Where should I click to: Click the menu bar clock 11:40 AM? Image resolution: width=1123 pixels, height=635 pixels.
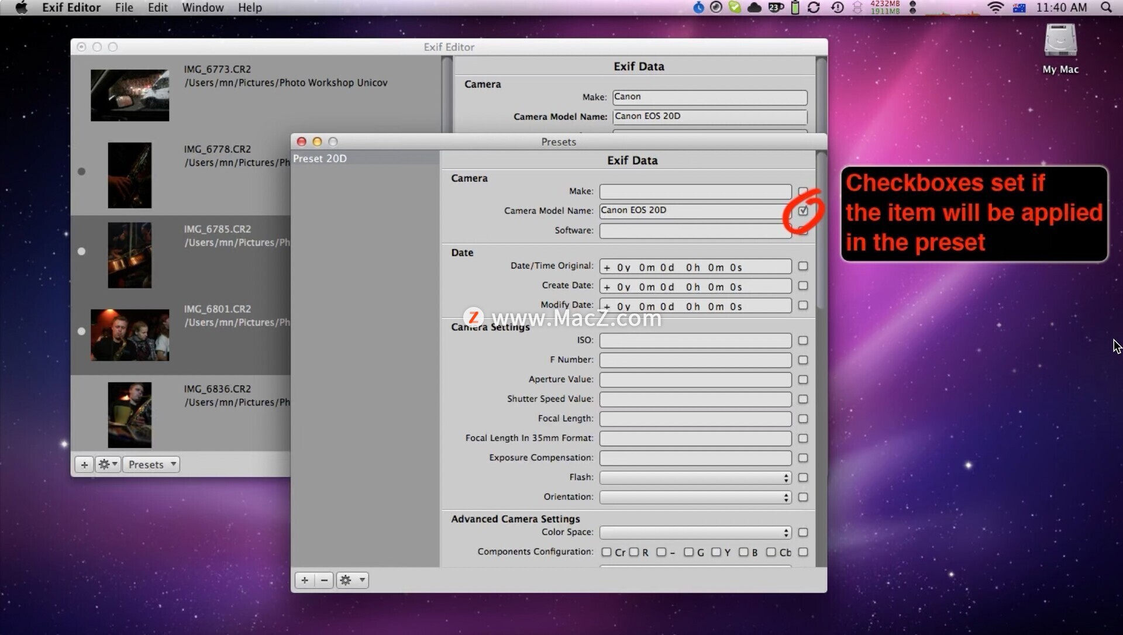[x=1062, y=8]
